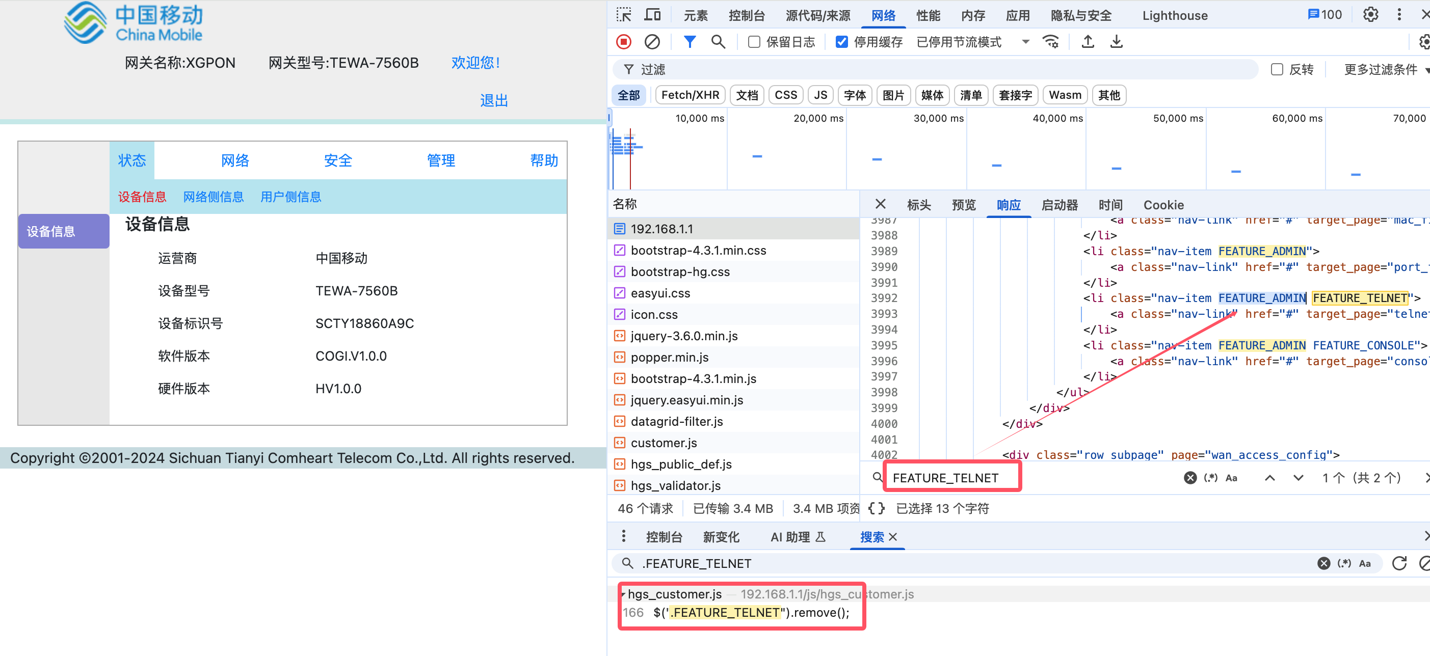Viewport: 1430px width, 656px height.
Task: Open the throttling mode dropdown
Action: (x=971, y=42)
